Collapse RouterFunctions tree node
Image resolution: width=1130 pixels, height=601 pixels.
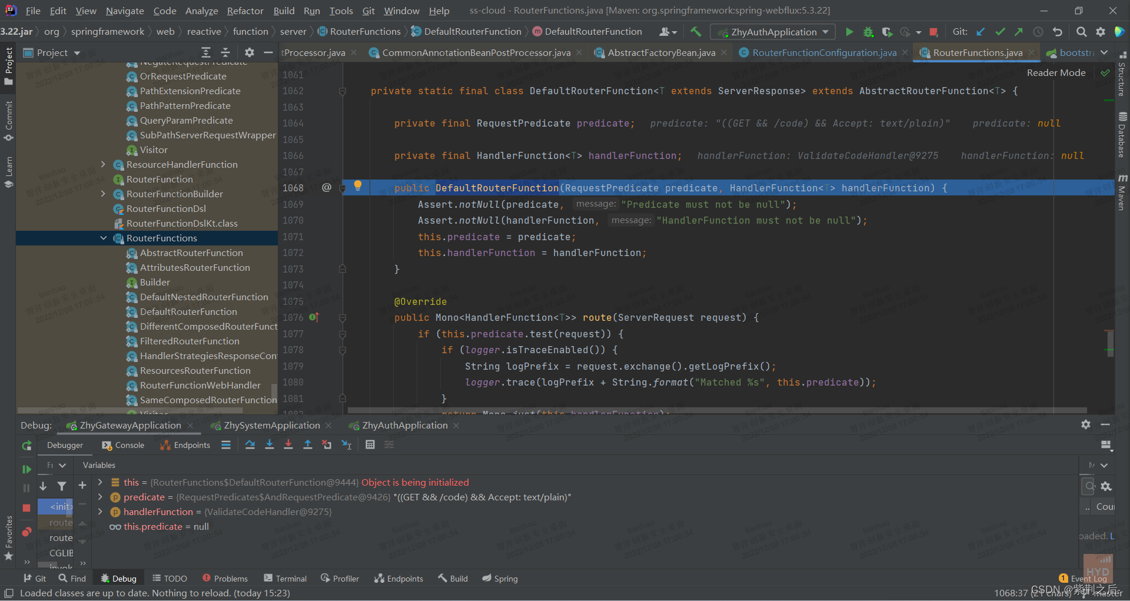click(x=104, y=238)
